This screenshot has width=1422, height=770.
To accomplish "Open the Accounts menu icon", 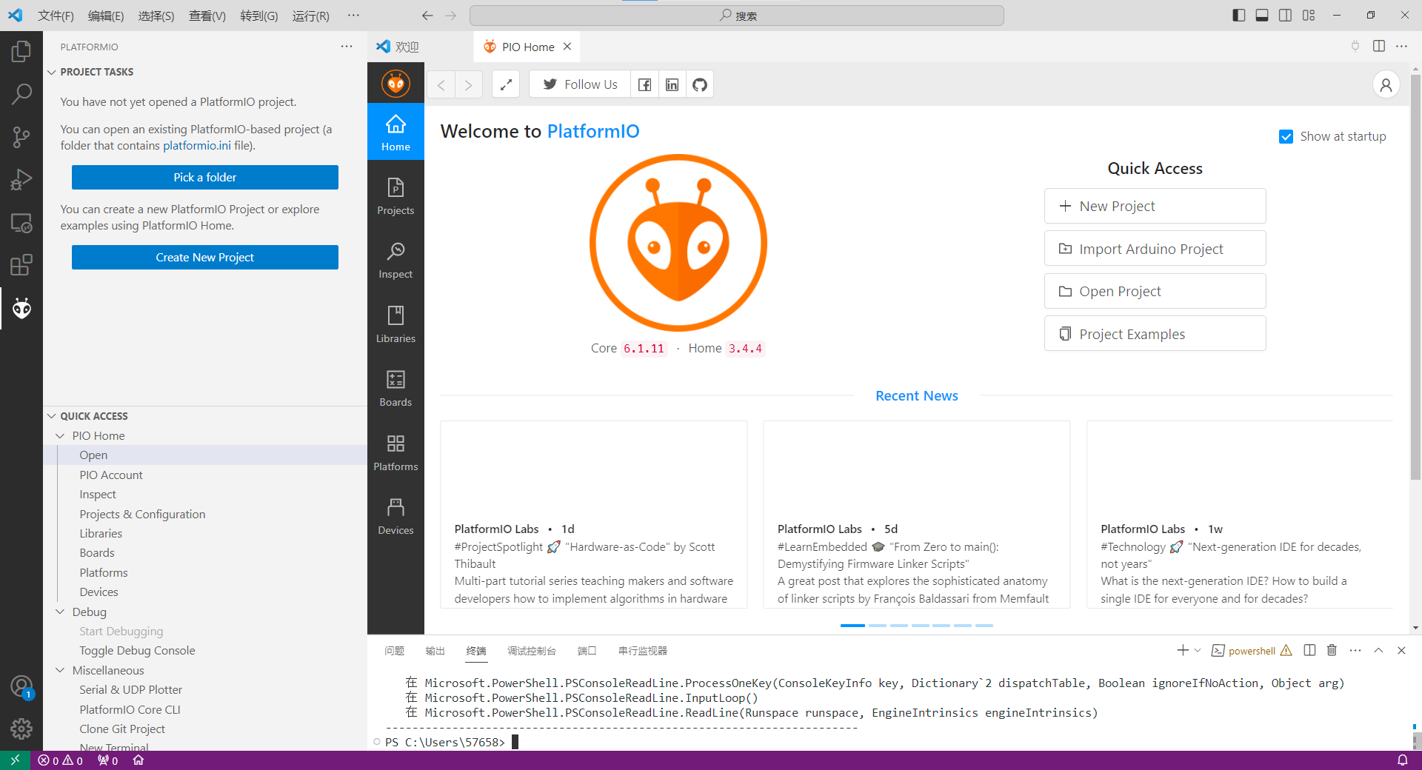I will pos(21,686).
